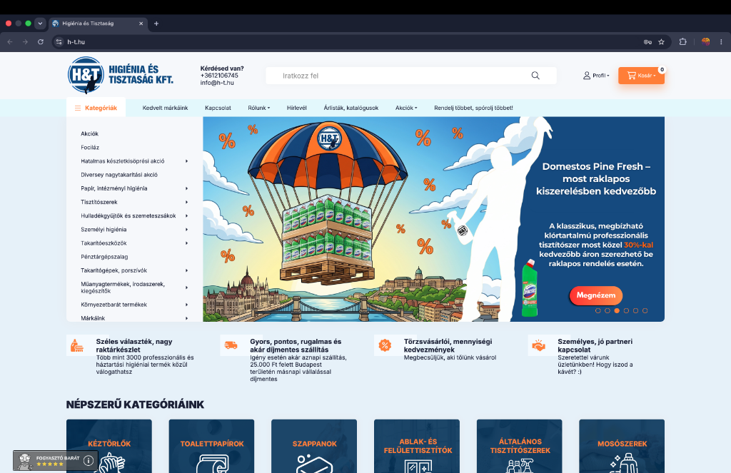Click the magnifier search icon
Screen dimensions: 731x473
[x=535, y=76]
